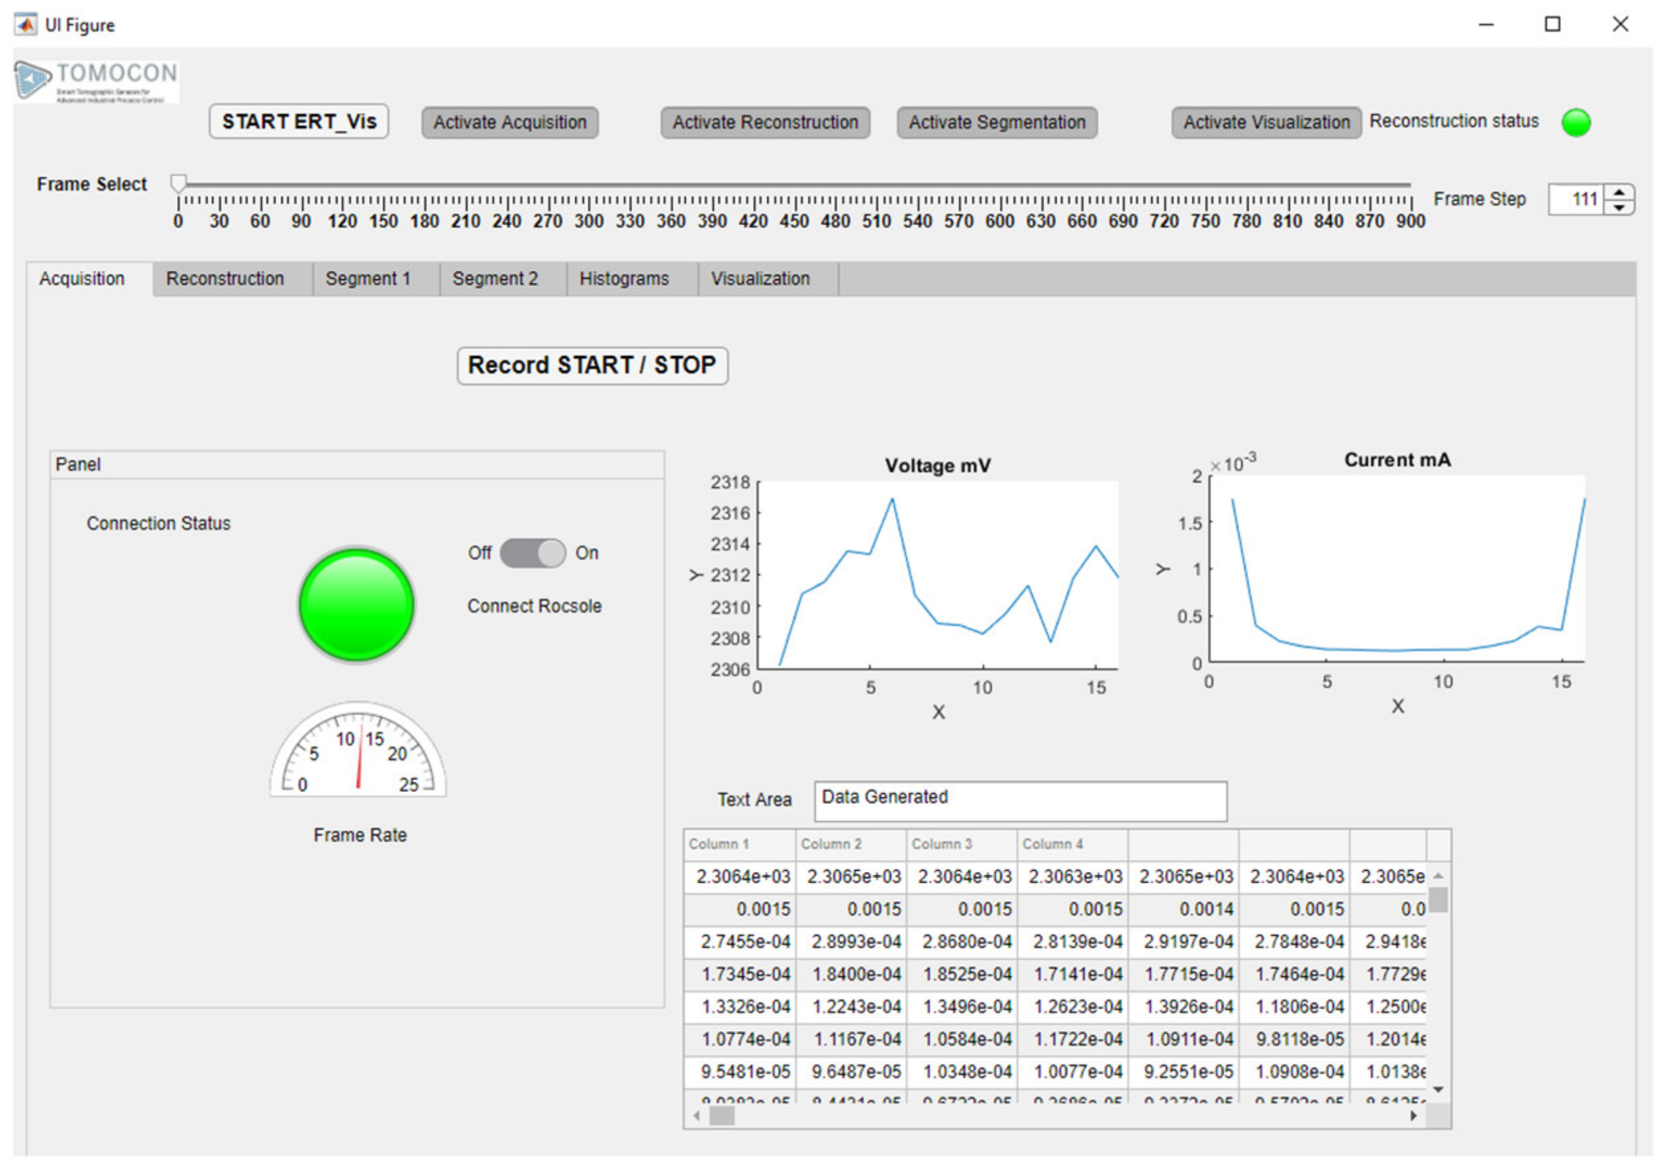Click the large green Connection Status lamp
1669x1172 pixels.
click(x=356, y=605)
